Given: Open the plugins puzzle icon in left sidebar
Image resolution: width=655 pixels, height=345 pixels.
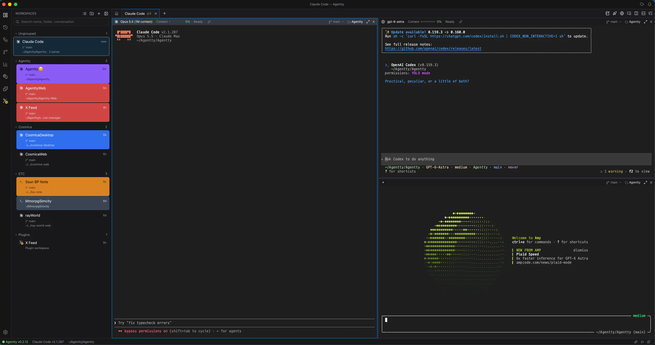Looking at the screenshot, I should [x=5, y=89].
